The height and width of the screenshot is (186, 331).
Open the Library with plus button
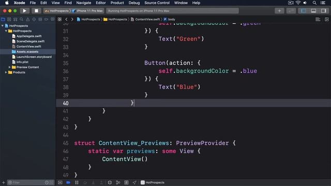(279, 11)
